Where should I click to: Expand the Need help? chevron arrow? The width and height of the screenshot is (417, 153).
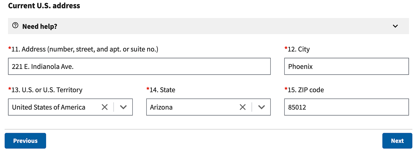(x=395, y=26)
